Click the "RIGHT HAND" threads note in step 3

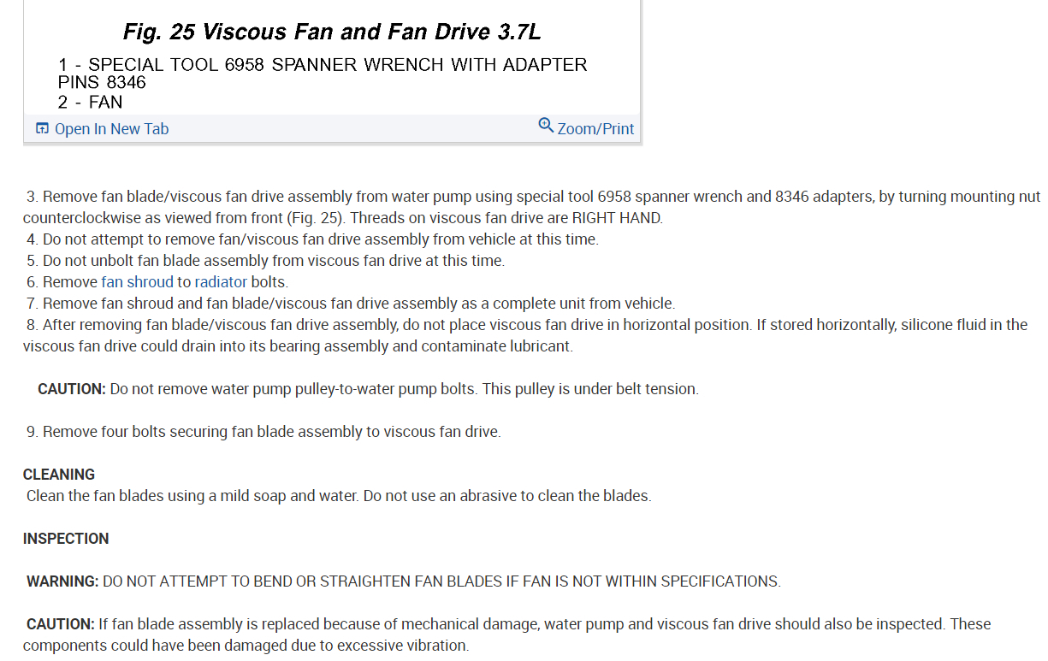click(616, 218)
